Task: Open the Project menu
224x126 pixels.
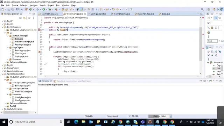Action: 50,5
